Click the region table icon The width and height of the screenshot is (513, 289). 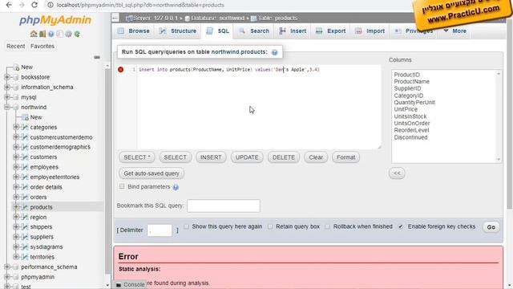(x=25, y=217)
